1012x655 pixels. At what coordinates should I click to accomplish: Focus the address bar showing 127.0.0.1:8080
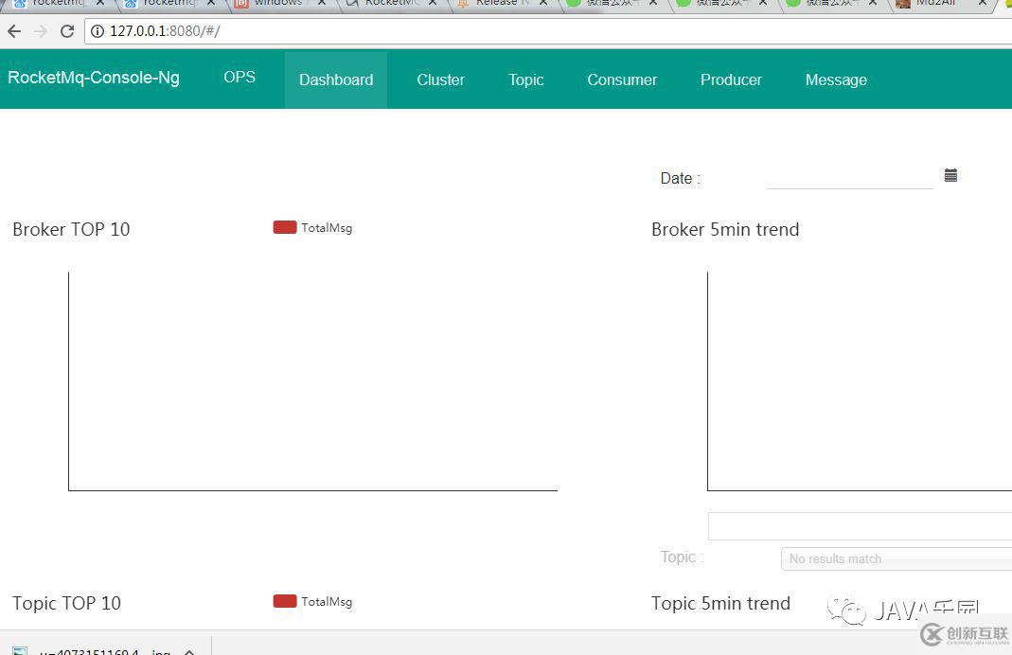point(548,31)
